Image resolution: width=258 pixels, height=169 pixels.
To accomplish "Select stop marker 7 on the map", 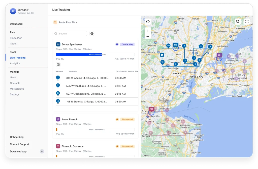I will click(200, 60).
